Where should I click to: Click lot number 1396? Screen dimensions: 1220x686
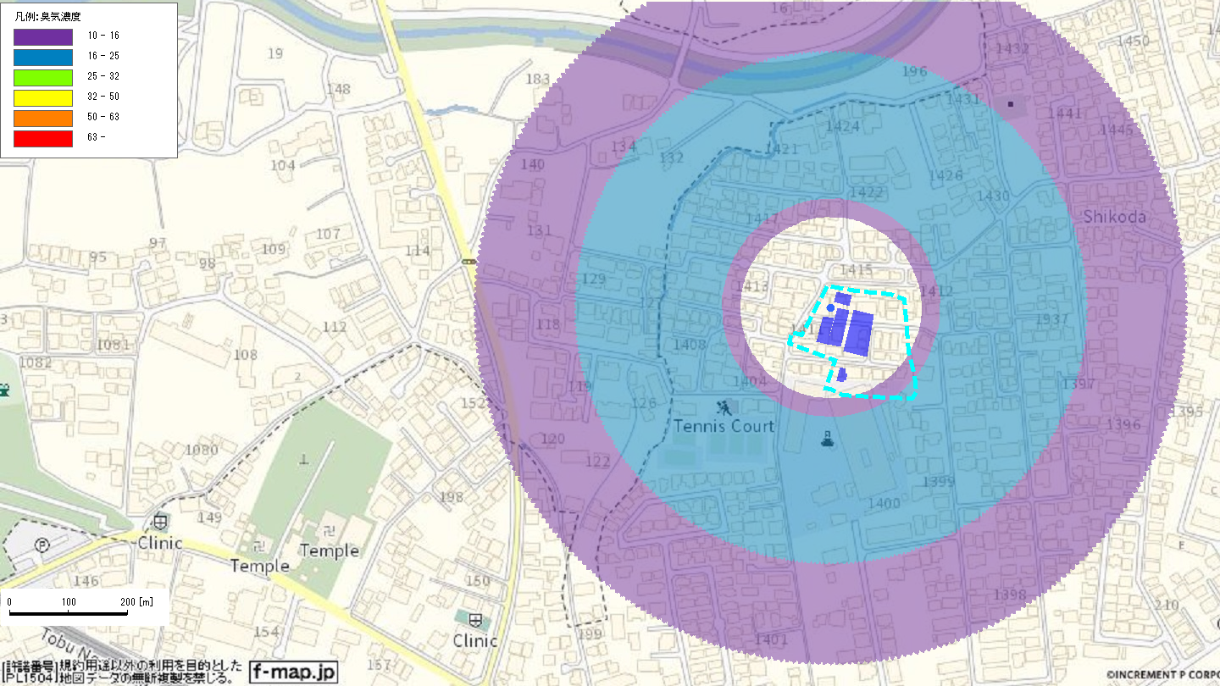coord(1123,424)
